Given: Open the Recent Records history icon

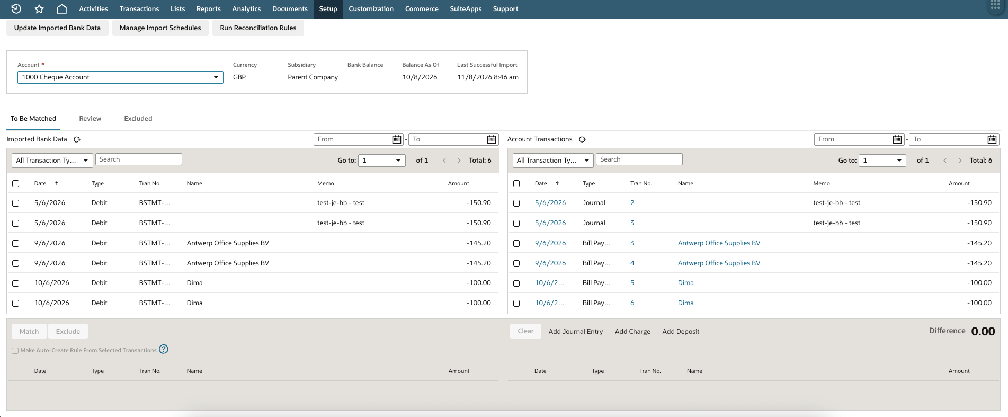Looking at the screenshot, I should point(16,8).
